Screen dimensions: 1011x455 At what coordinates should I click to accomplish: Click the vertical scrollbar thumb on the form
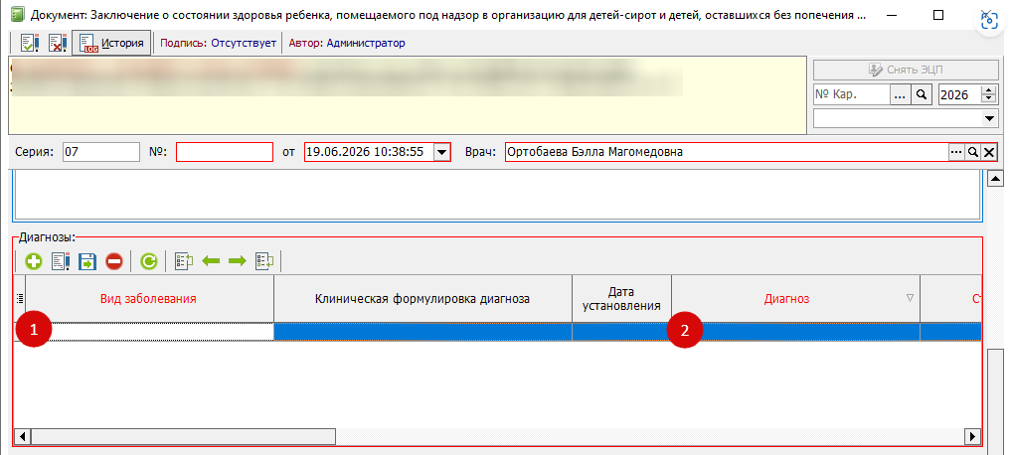tap(995, 401)
